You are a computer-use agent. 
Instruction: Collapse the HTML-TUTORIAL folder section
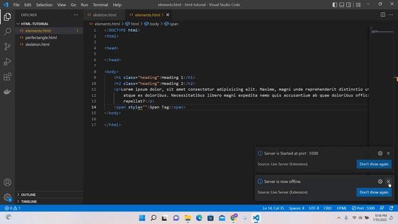49,24
